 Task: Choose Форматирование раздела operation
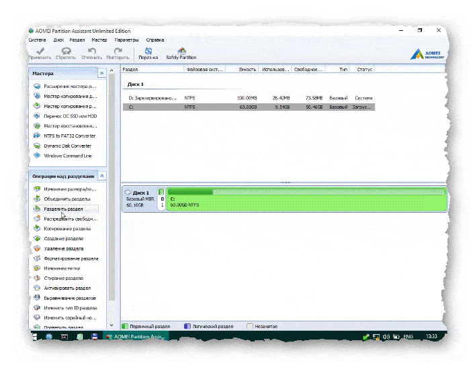66,258
